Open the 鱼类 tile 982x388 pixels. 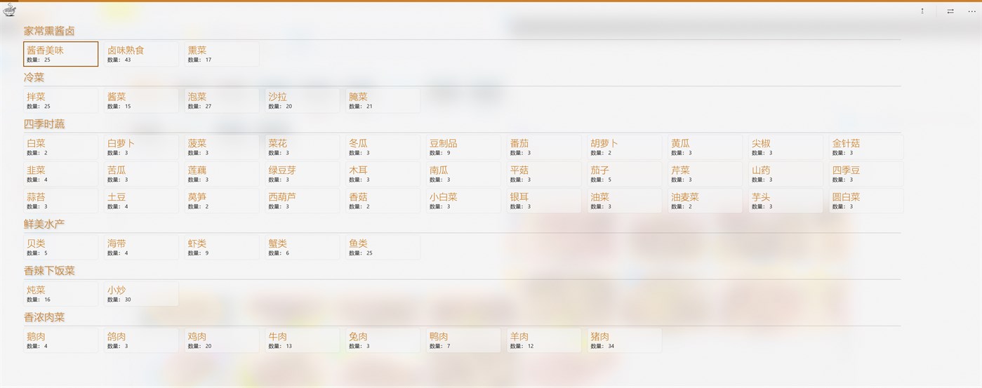[x=383, y=247]
